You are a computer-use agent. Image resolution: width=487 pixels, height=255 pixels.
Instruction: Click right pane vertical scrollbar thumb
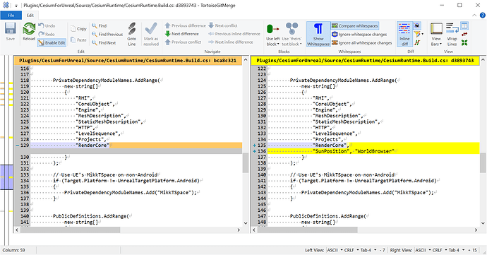[483, 162]
